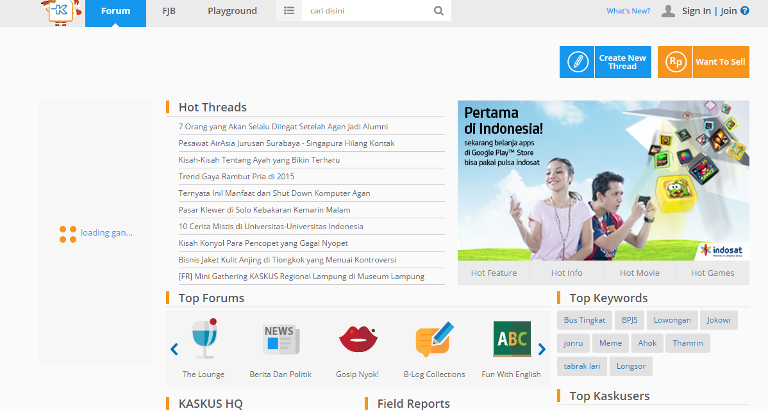Image resolution: width=768 pixels, height=411 pixels.
Task: Open The Lounge forum icon
Action: click(205, 339)
